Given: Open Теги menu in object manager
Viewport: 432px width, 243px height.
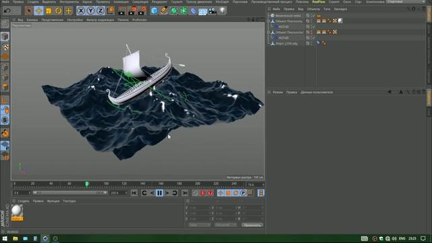Looking at the screenshot, I should (x=327, y=9).
